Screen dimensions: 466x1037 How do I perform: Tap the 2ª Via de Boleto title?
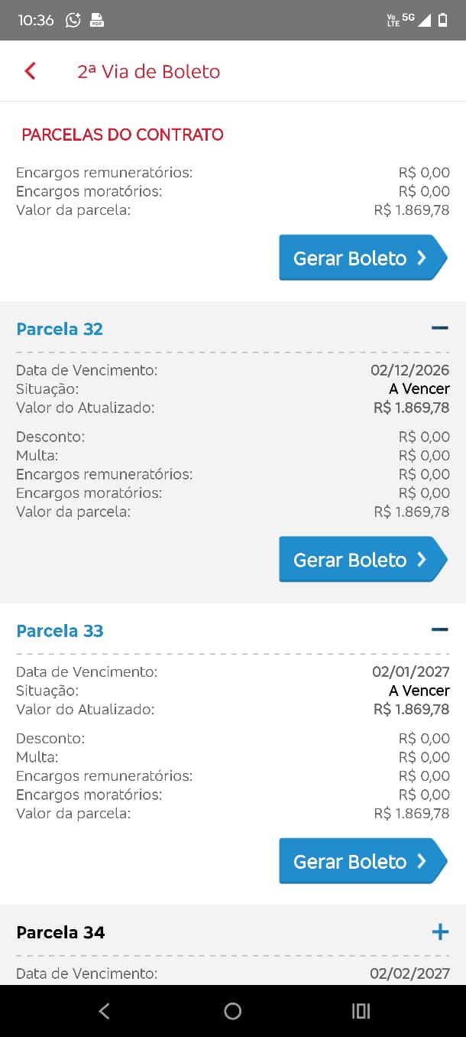tap(148, 72)
